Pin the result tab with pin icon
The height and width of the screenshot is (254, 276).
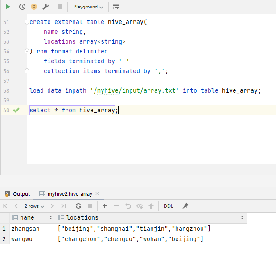pyautogui.click(x=185, y=206)
